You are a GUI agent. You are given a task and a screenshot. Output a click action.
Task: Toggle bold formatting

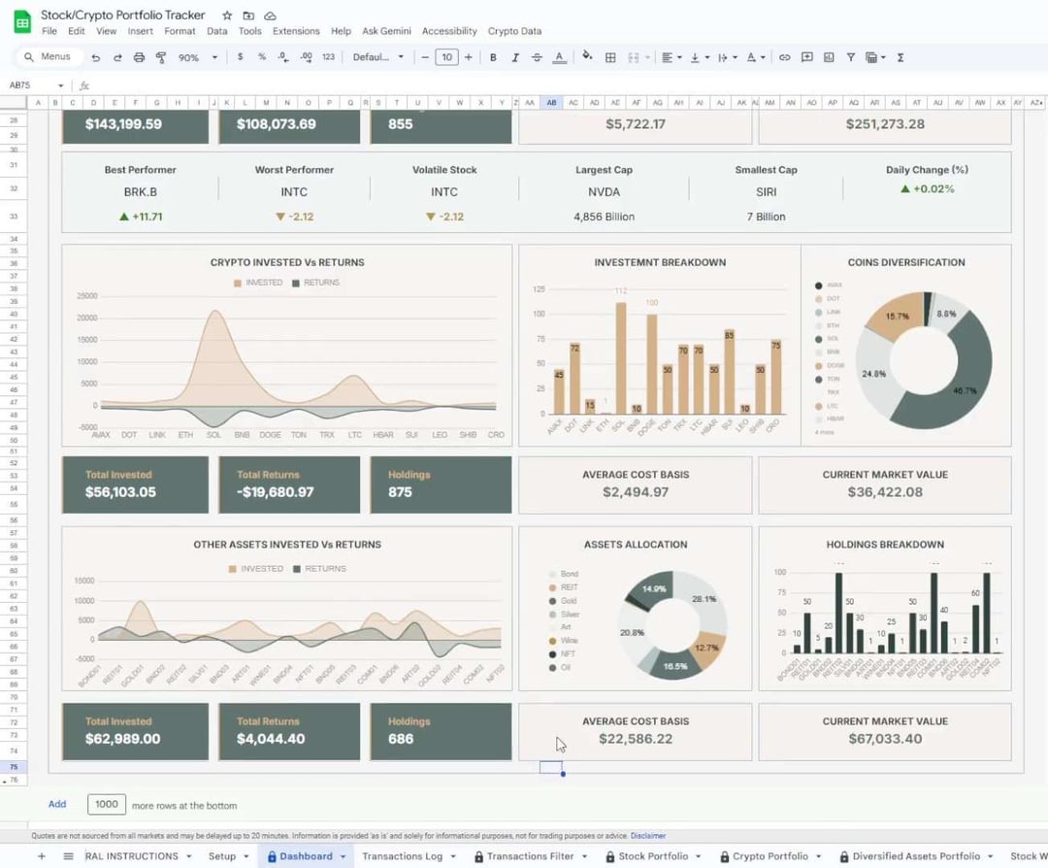click(x=493, y=57)
